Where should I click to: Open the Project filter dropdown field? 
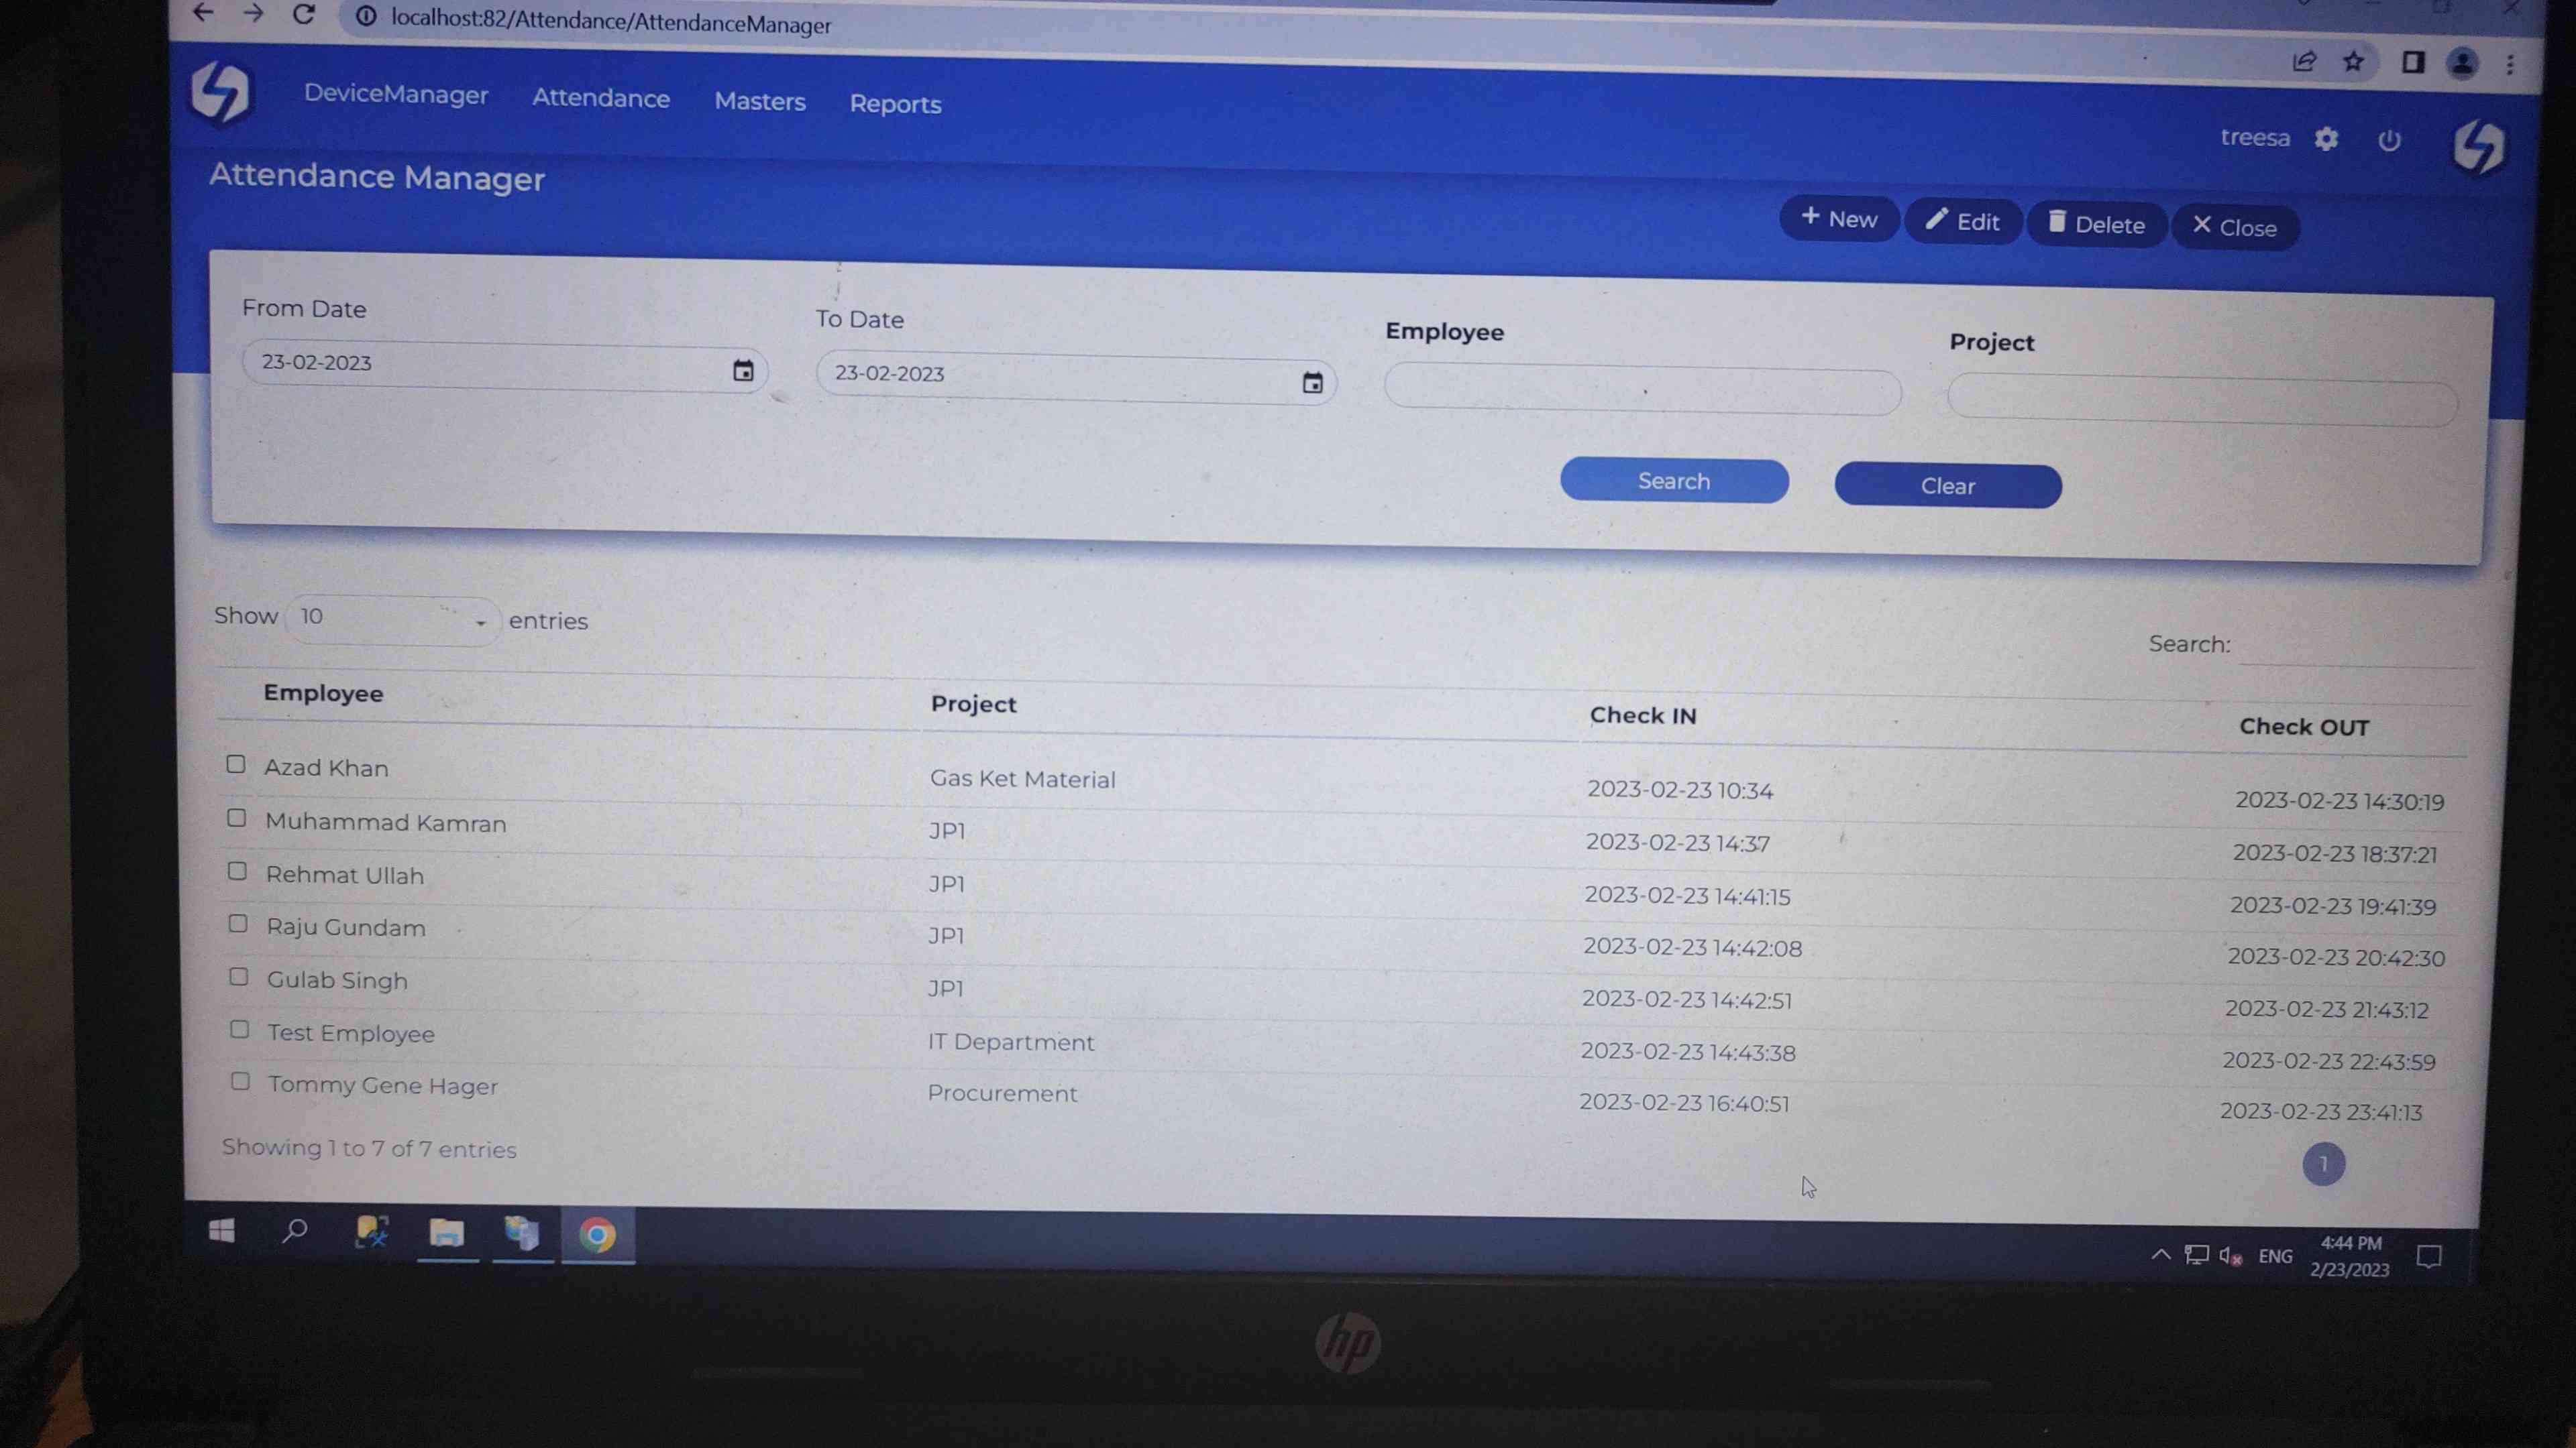point(2200,401)
